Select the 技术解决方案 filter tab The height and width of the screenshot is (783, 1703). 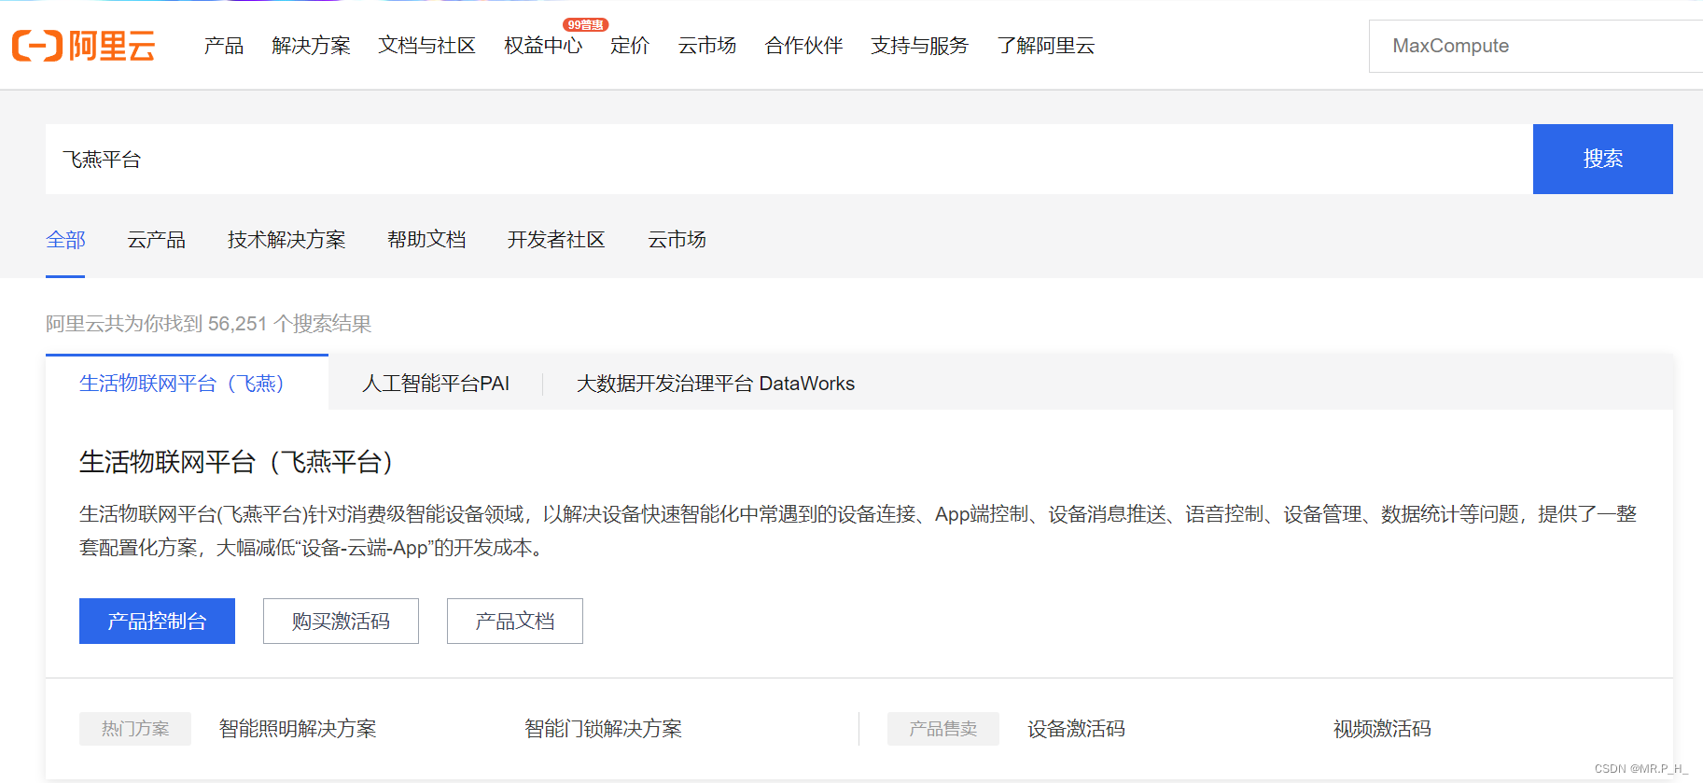coord(286,240)
